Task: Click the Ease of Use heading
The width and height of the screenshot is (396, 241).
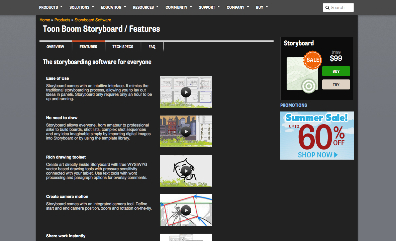Action: (x=57, y=78)
